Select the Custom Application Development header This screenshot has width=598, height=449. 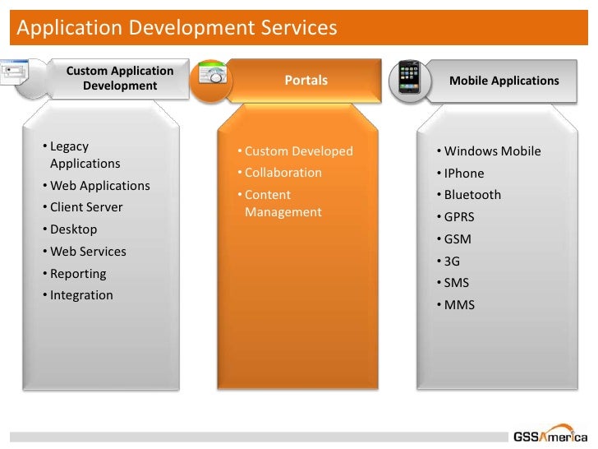point(120,78)
